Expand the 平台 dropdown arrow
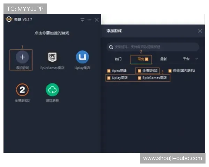This screenshot has width=209, height=167. pyautogui.click(x=196, y=58)
